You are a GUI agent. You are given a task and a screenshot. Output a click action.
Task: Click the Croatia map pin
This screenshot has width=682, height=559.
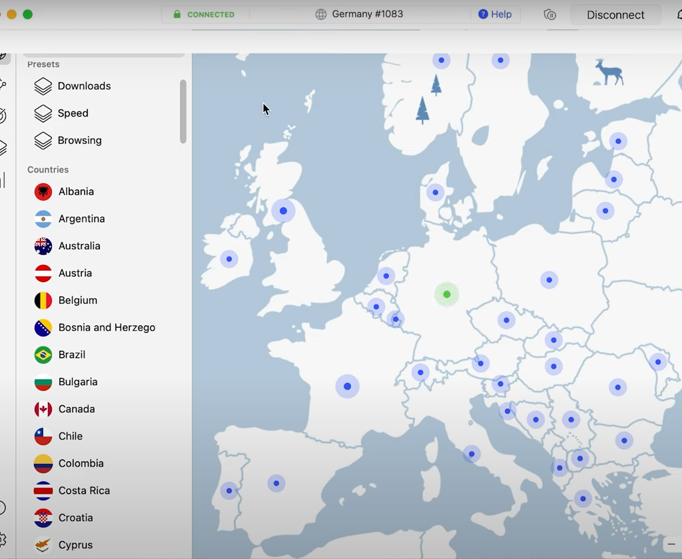[508, 410]
